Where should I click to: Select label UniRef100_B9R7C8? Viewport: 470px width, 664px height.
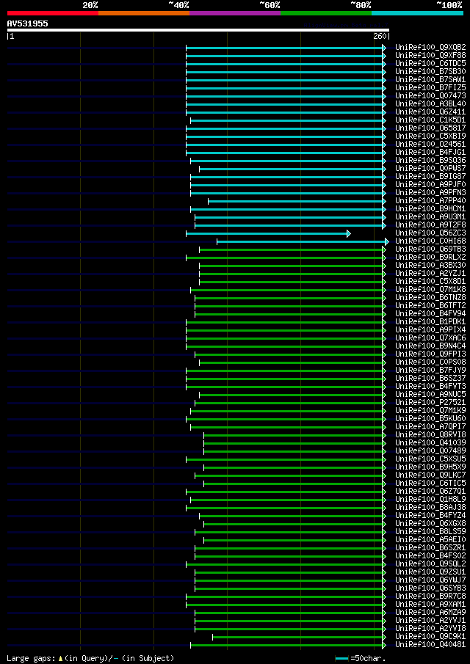(430, 596)
